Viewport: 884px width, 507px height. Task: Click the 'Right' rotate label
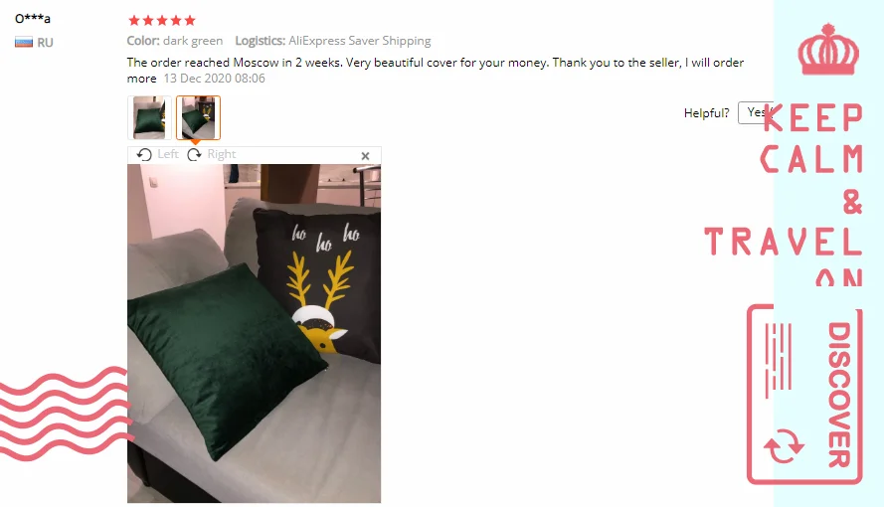point(222,154)
